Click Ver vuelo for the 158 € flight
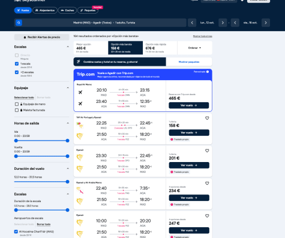Screen dimensions: 285x238 pyautogui.click(x=189, y=133)
